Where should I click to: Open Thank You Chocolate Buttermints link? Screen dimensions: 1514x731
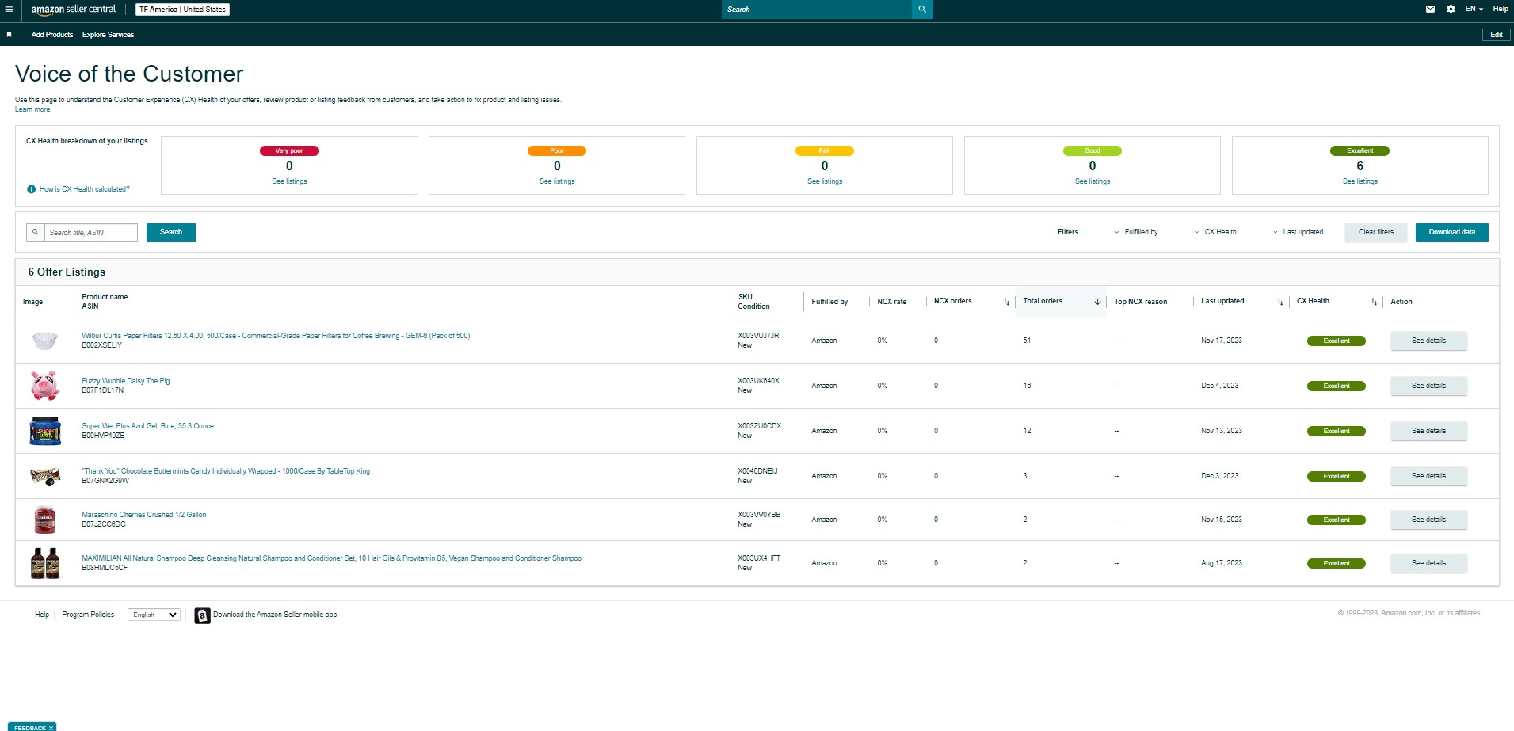click(x=226, y=471)
